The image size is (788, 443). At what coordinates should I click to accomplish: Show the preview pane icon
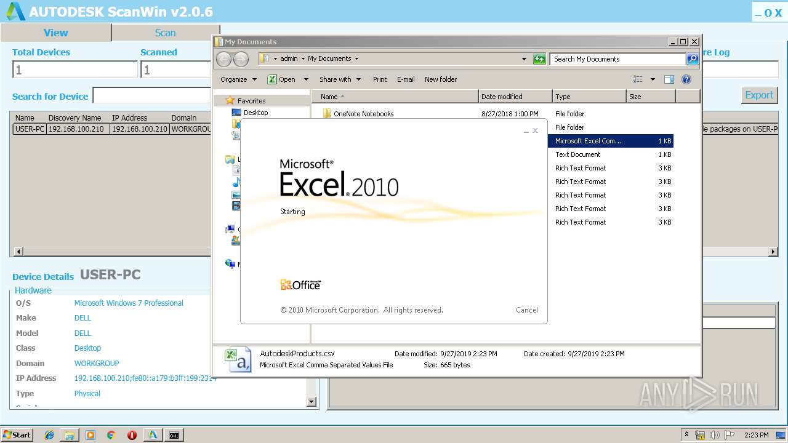(669, 79)
